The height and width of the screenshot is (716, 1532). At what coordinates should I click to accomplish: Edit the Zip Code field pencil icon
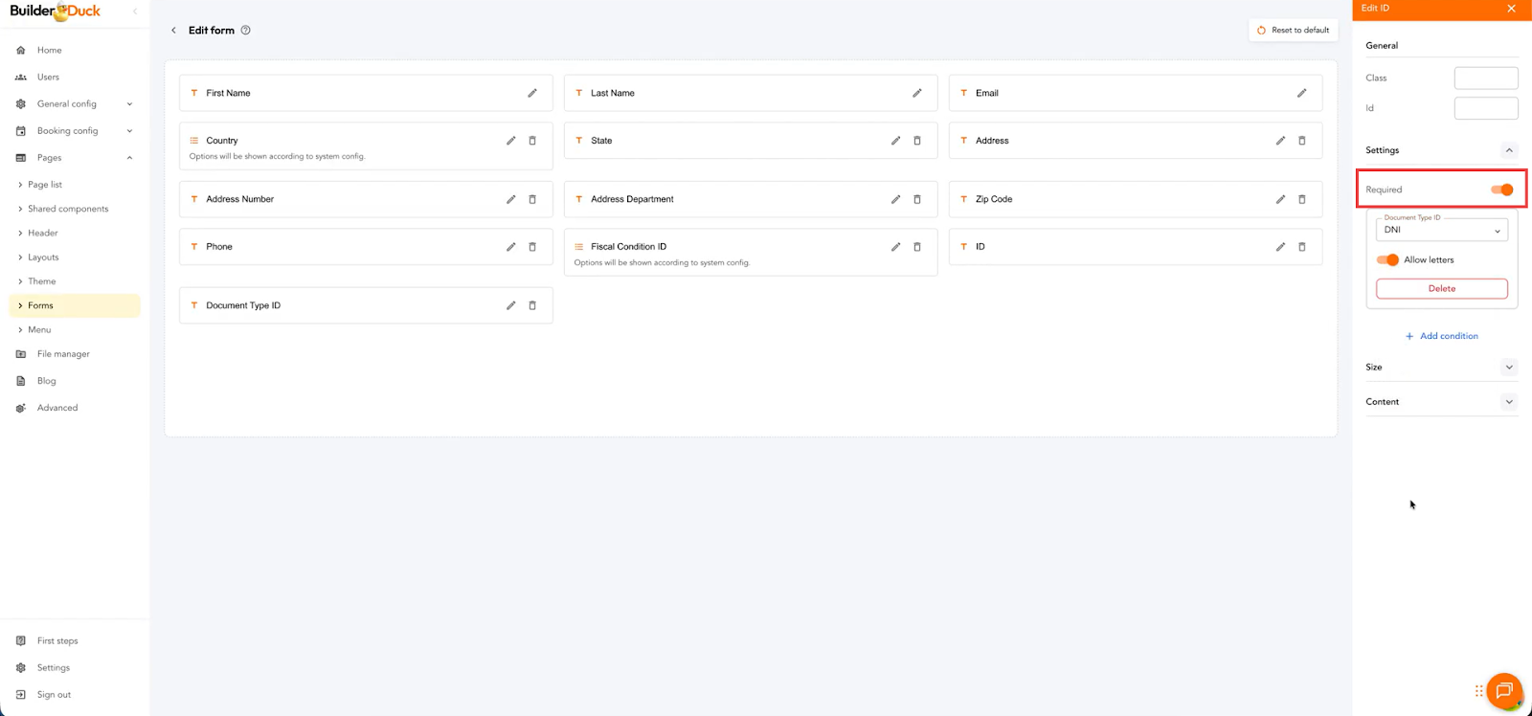click(x=1280, y=199)
